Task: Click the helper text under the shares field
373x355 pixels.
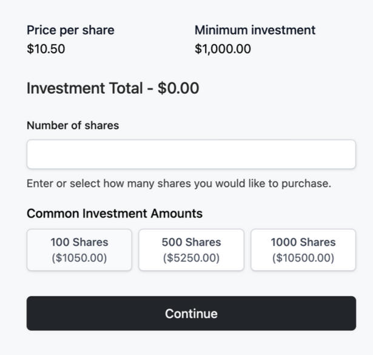Action: (179, 184)
